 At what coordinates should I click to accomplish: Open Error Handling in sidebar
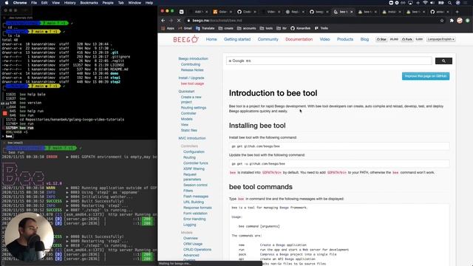[194, 219]
